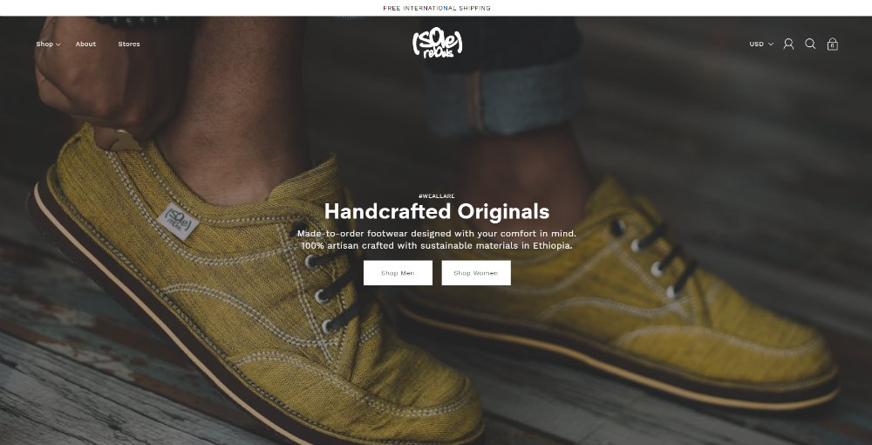Click the soleRebels logo in header
Screen dimensions: 872x445
tap(437, 44)
